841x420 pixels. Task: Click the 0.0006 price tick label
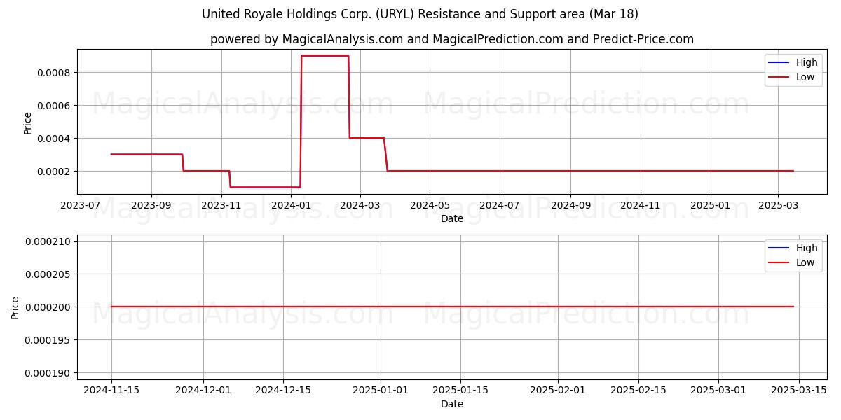coord(55,106)
